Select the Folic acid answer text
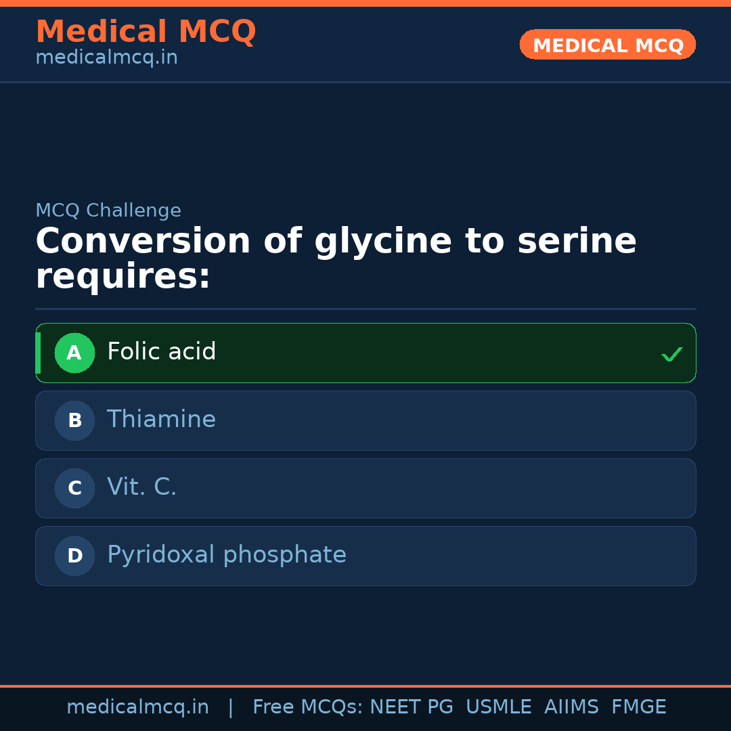 pyautogui.click(x=161, y=352)
